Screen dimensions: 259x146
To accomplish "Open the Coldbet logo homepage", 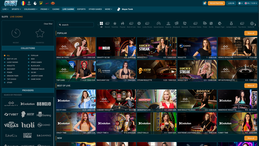I will point(11,3).
